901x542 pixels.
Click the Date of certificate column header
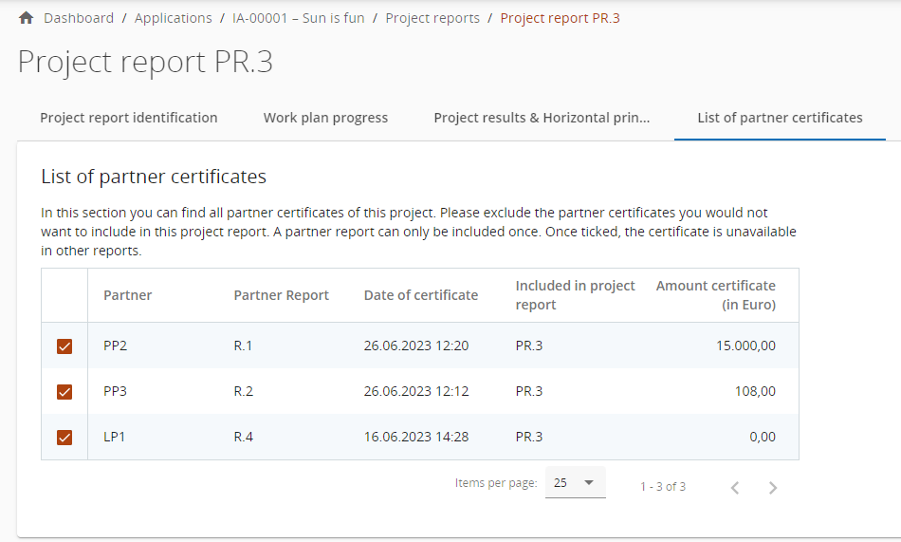(x=421, y=295)
